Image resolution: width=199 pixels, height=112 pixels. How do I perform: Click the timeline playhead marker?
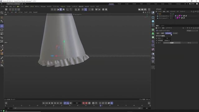pyautogui.click(x=100, y=106)
